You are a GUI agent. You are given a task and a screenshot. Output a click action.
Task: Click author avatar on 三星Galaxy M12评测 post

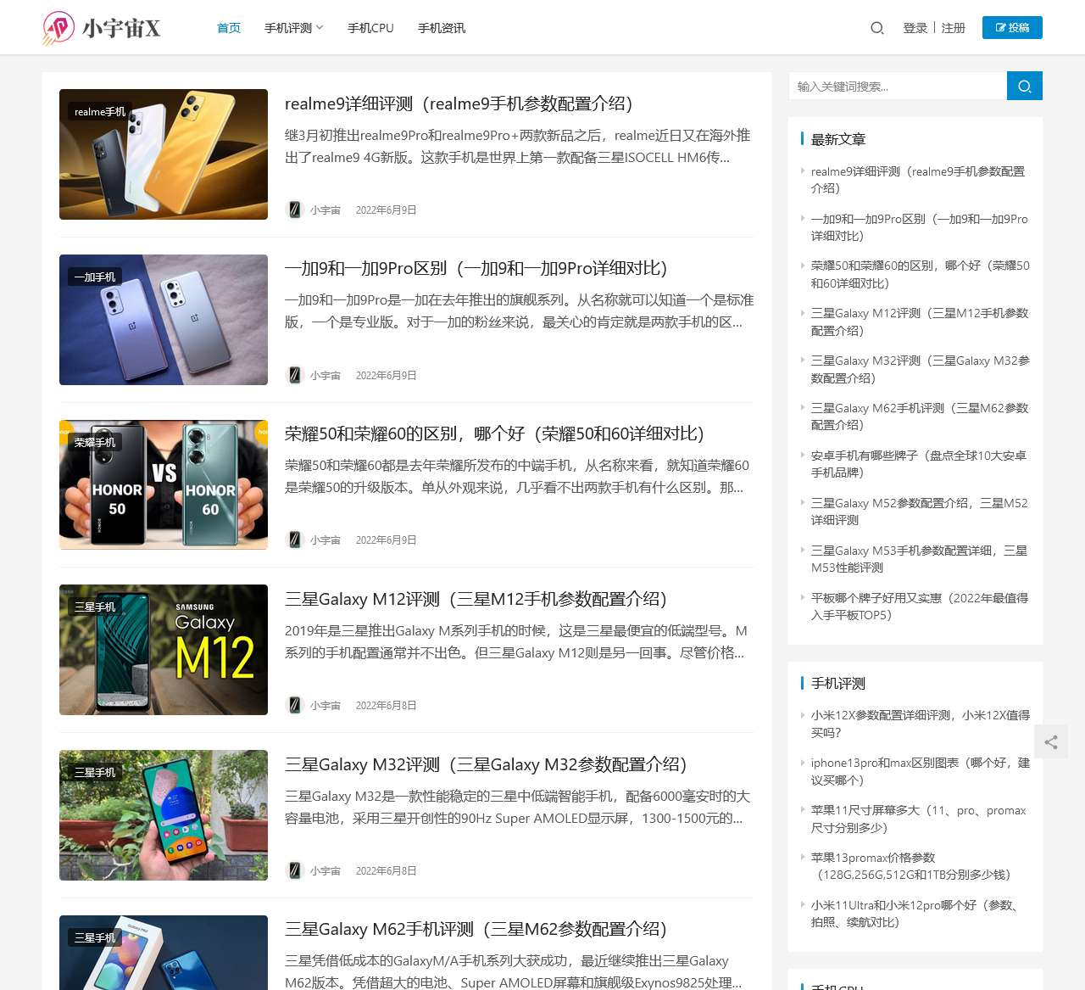point(295,705)
